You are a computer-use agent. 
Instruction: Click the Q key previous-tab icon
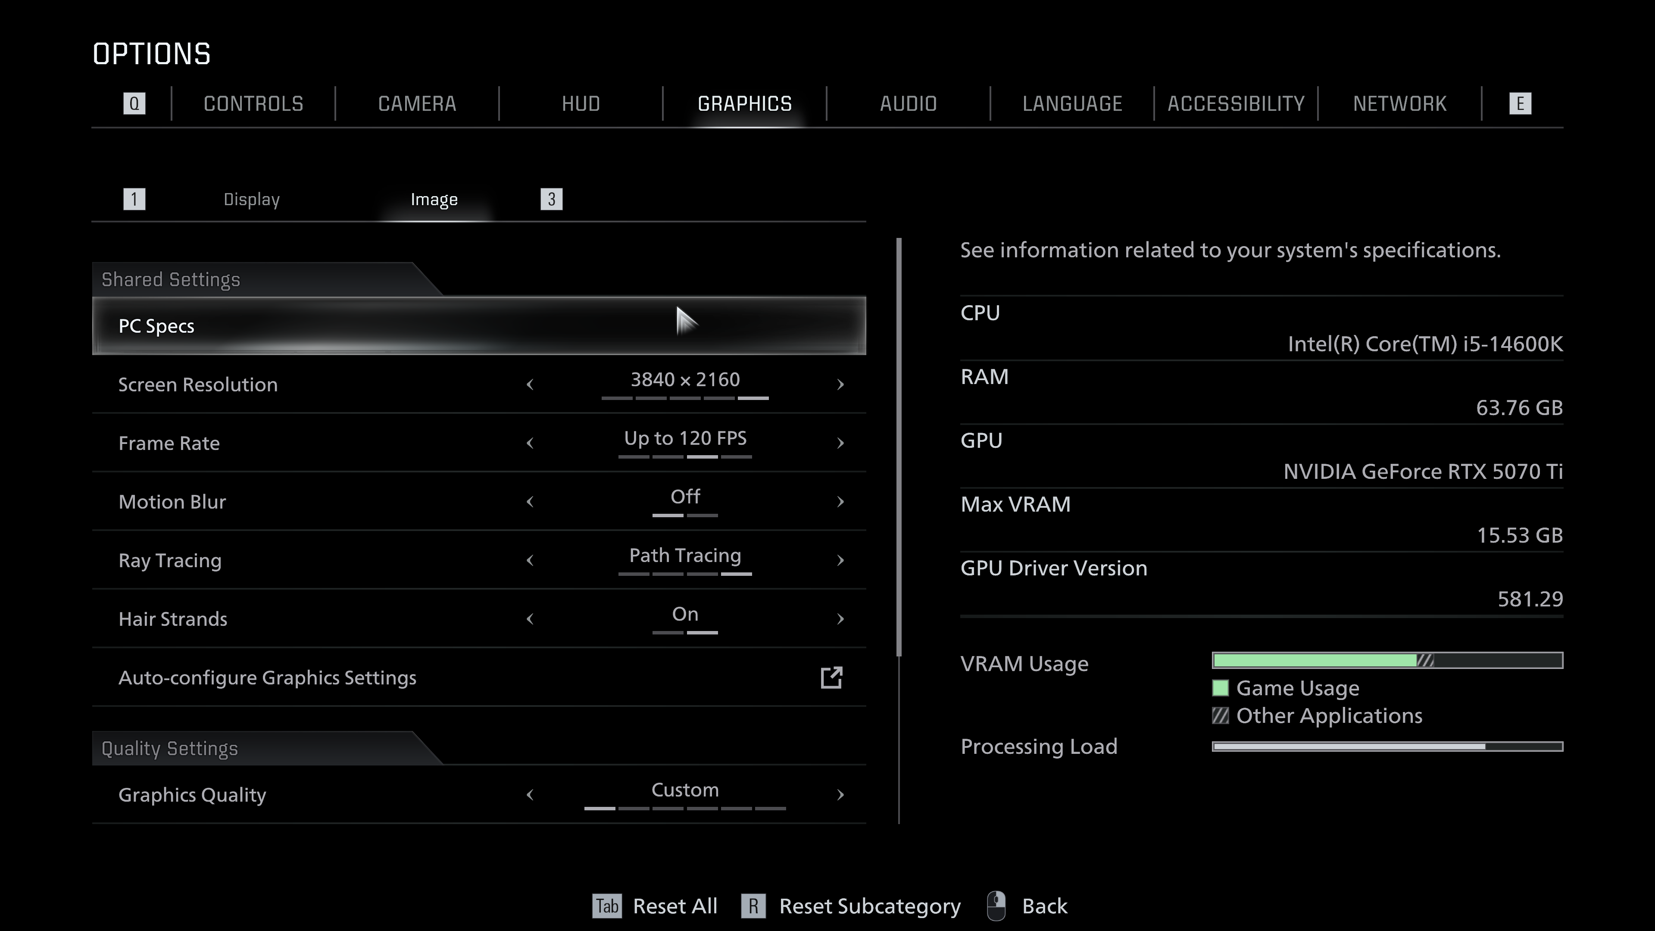pos(134,103)
